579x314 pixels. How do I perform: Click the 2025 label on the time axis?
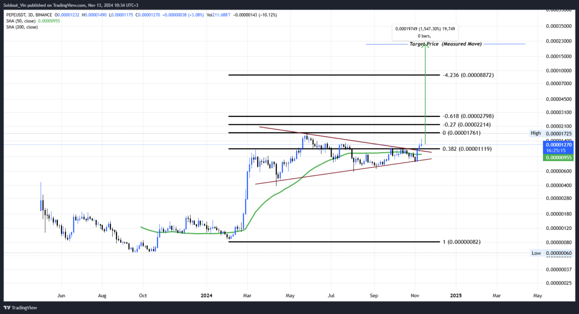(x=456, y=295)
